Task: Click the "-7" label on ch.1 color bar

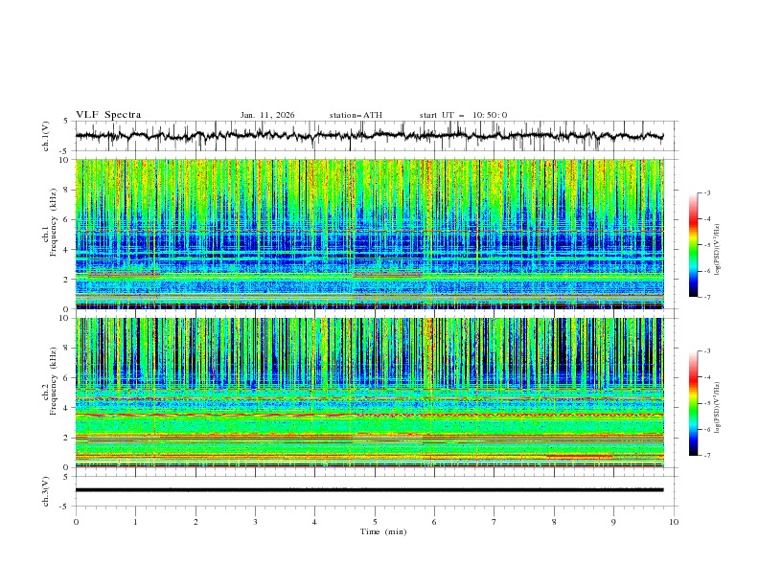Action: point(706,297)
